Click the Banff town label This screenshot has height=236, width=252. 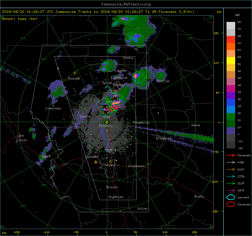(x=46, y=156)
